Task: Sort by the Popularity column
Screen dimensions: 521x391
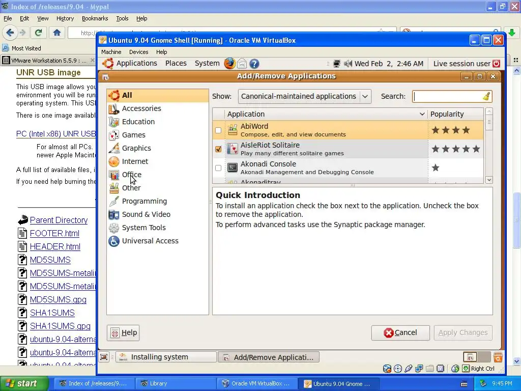Action: point(455,114)
